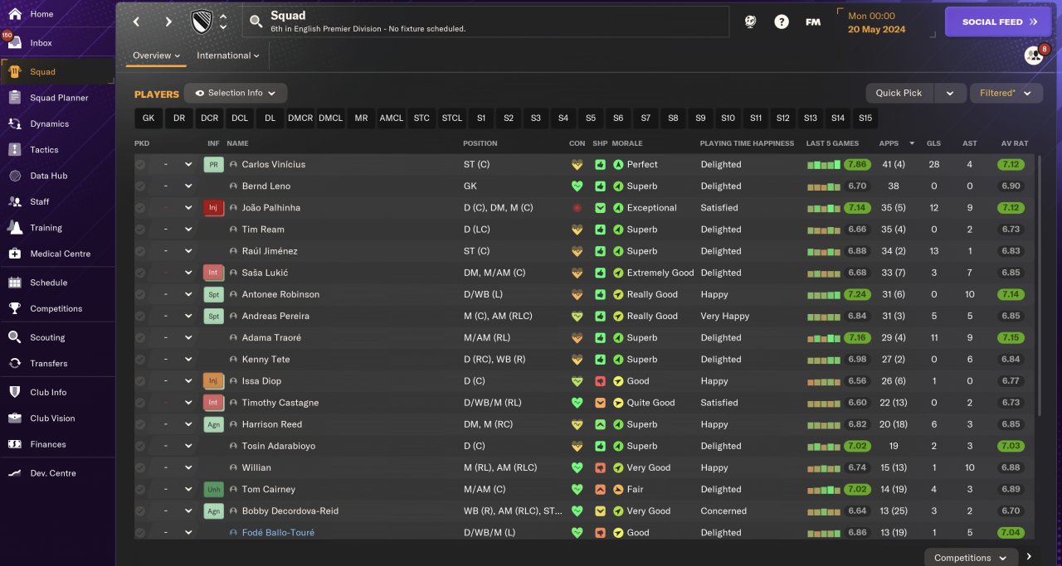The width and height of the screenshot is (1062, 566).
Task: Open the Overview tab menu
Action: tap(156, 56)
